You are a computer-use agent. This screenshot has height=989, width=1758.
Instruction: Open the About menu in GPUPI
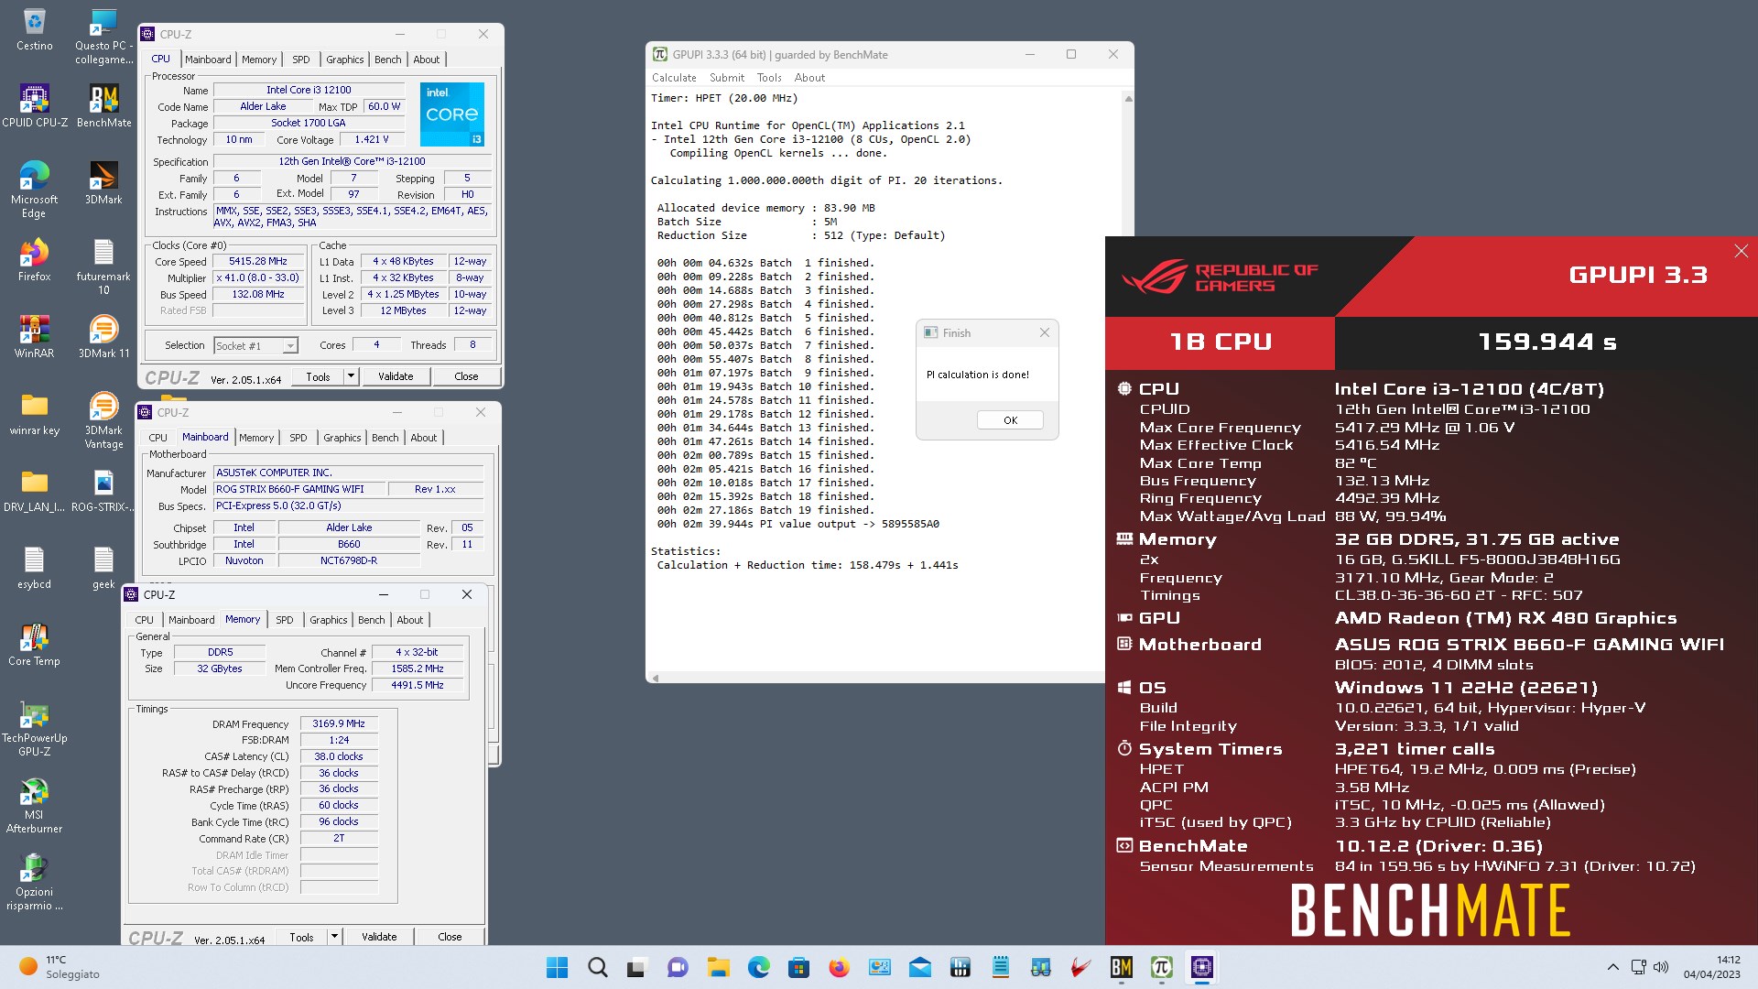(809, 78)
